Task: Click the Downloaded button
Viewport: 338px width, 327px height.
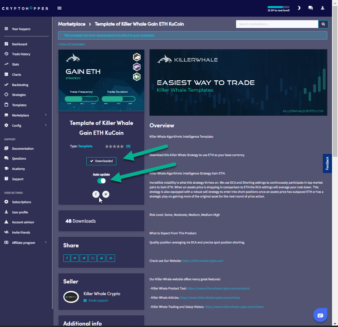Action: click(101, 161)
